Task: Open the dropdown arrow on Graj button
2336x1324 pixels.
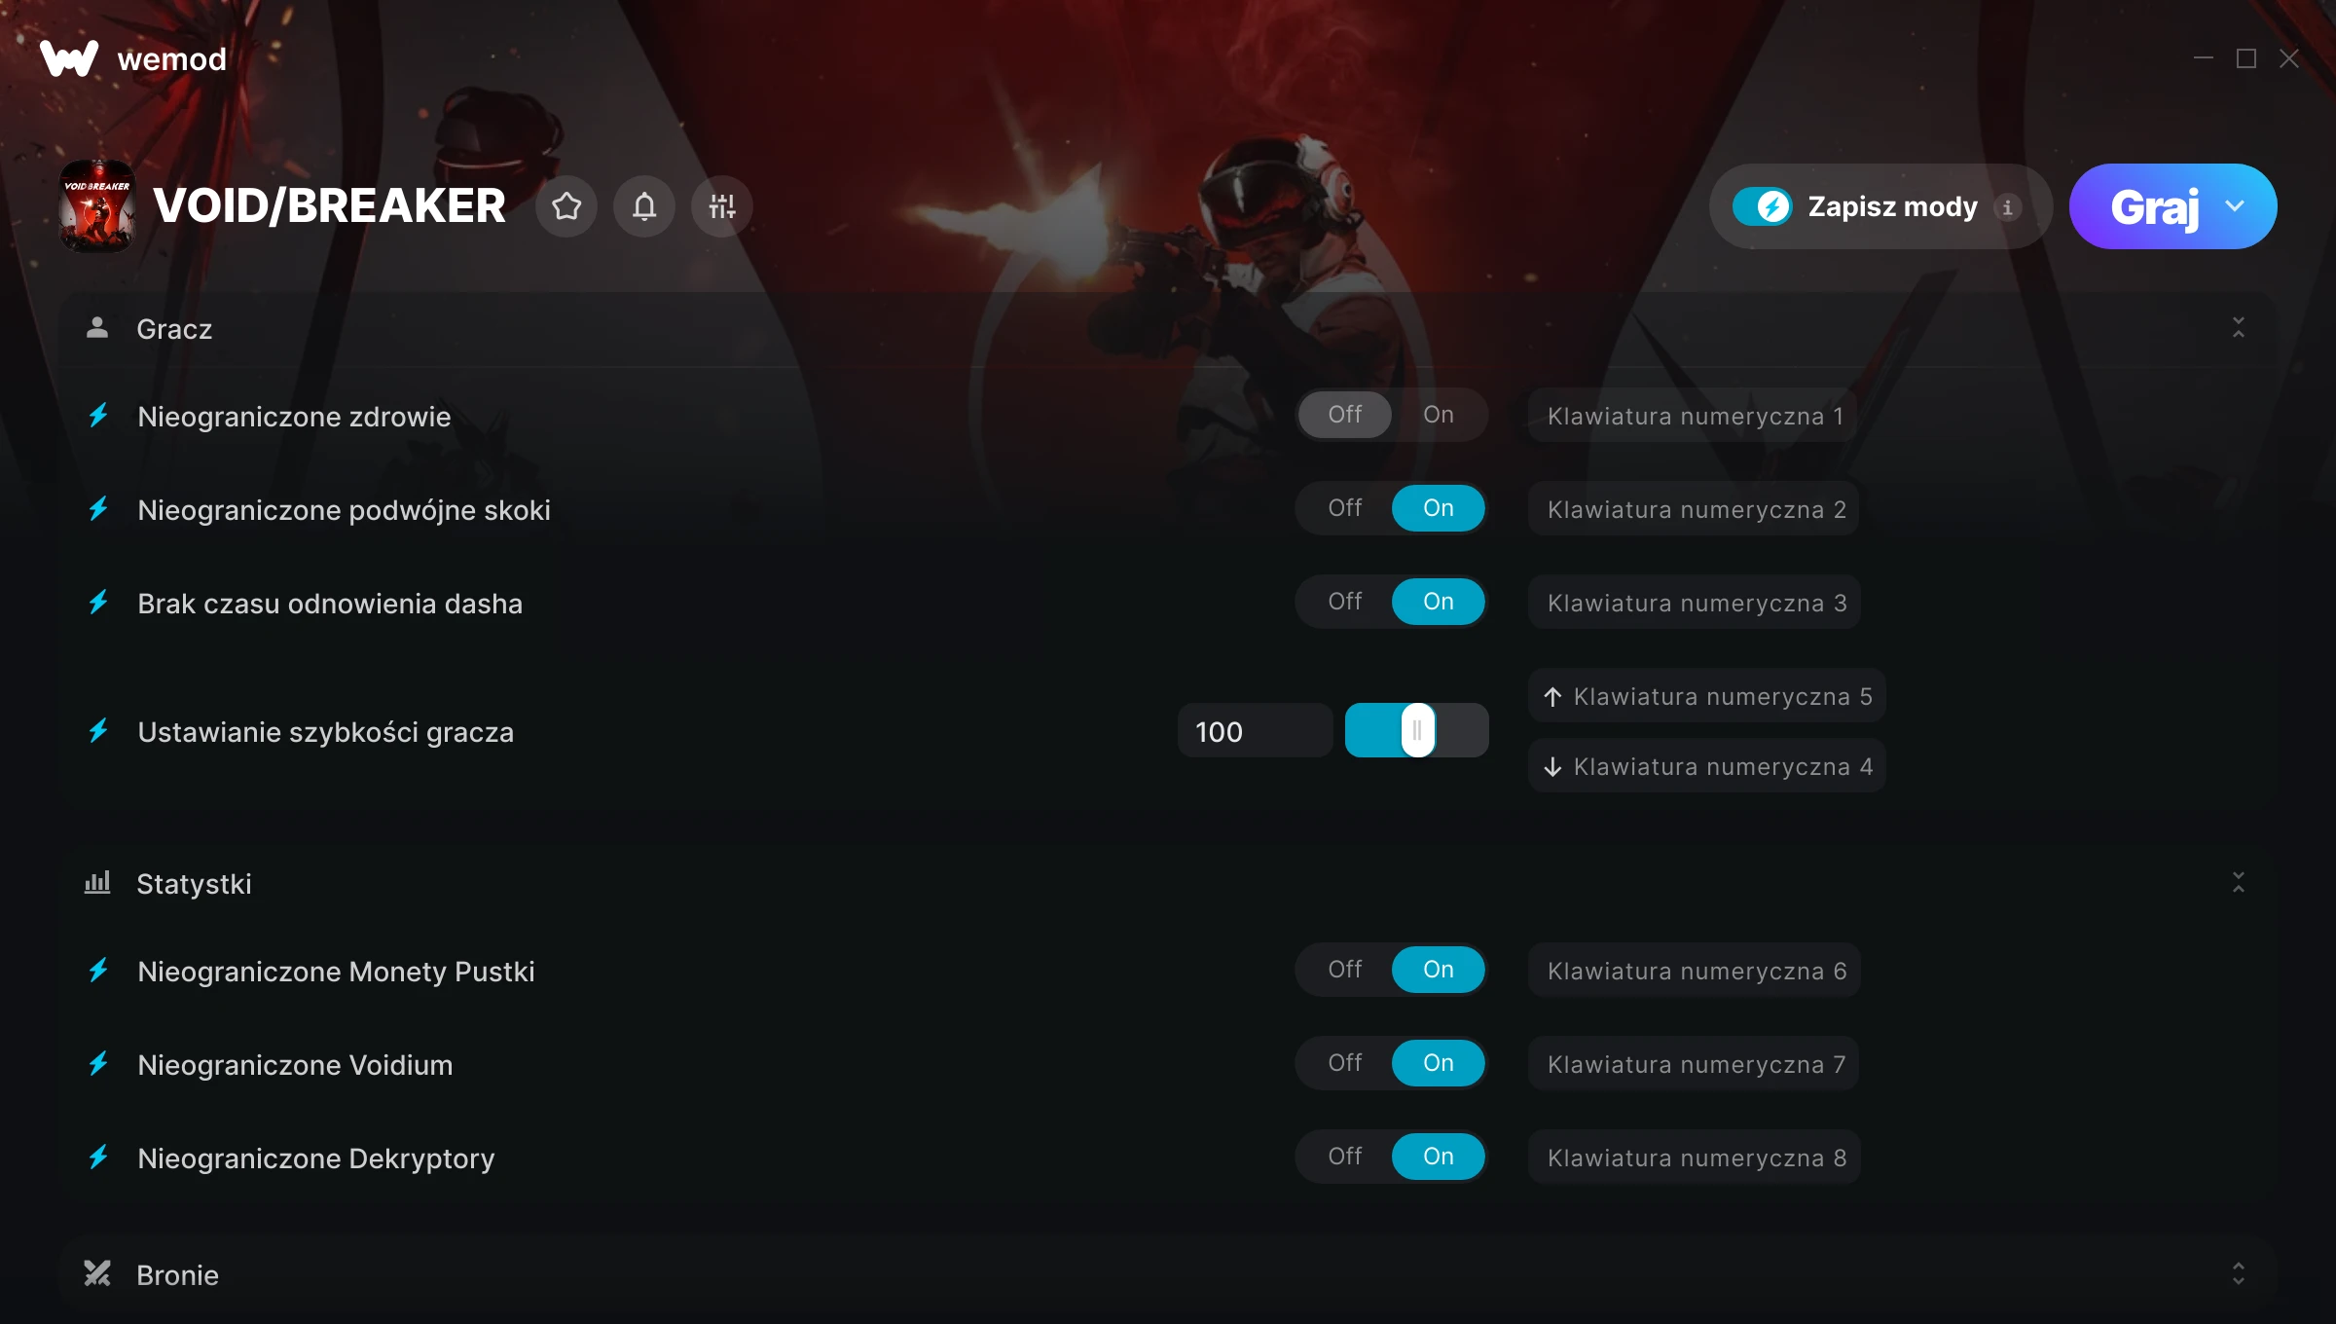Action: pos(2235,206)
